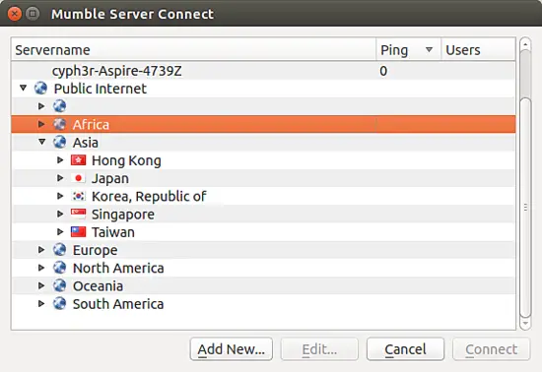Click the Singapore flag icon
542x372 pixels.
(x=78, y=214)
